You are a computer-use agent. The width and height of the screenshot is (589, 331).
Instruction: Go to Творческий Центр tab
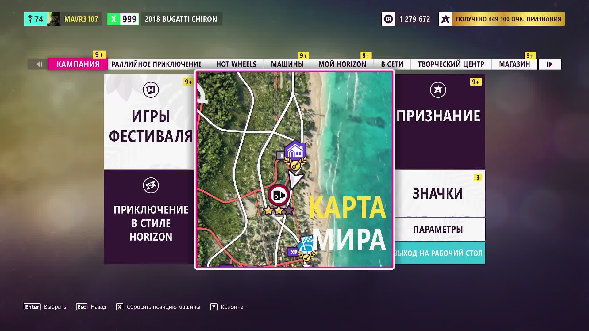451,64
